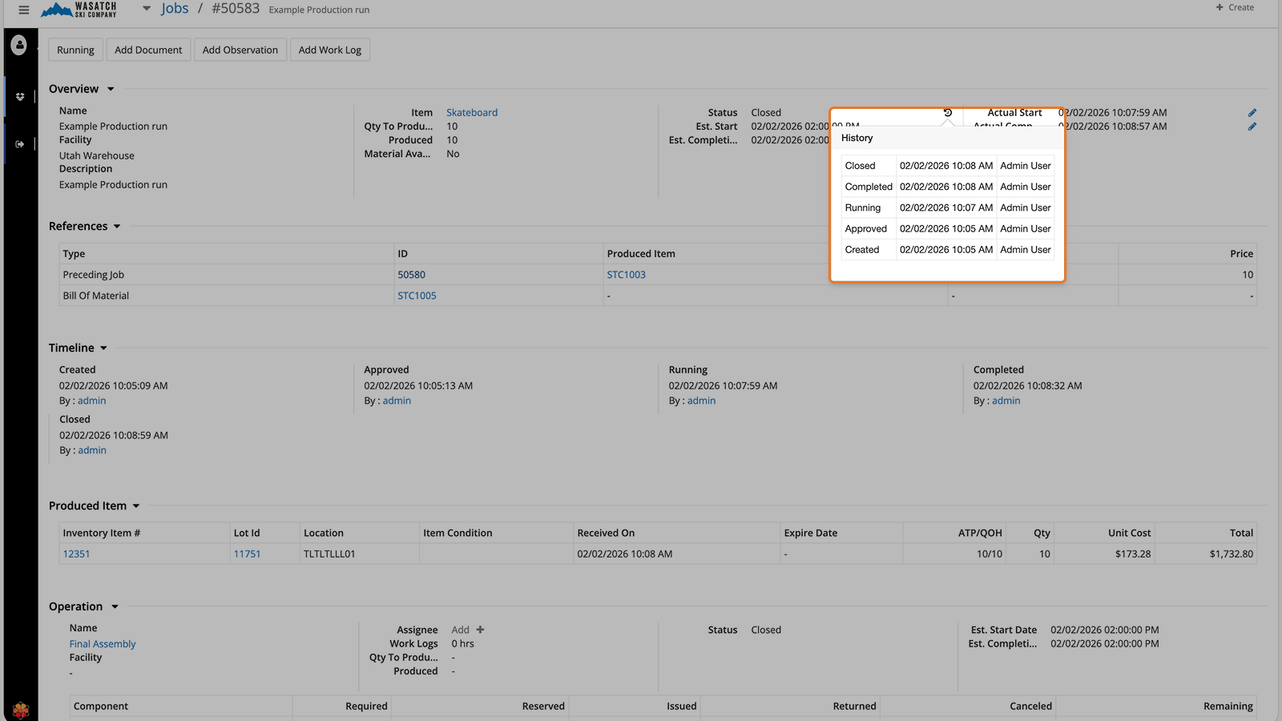Collapse the References section
The width and height of the screenshot is (1282, 721).
[117, 226]
